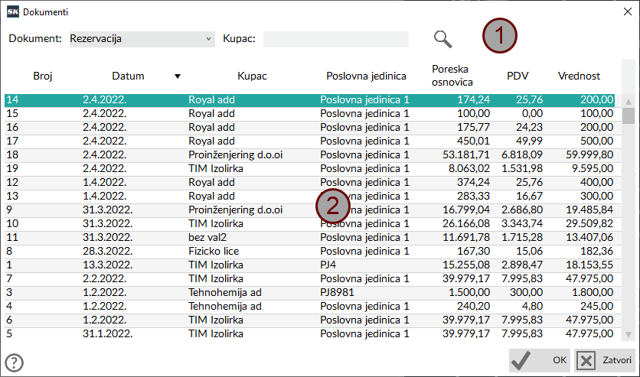Screen dimensions: 640x377
Task: Select row 18 Proinženjering d.o.oi
Action: pyautogui.click(x=309, y=155)
